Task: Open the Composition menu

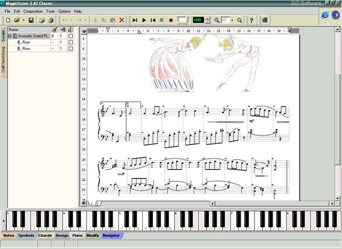Action: (x=33, y=11)
